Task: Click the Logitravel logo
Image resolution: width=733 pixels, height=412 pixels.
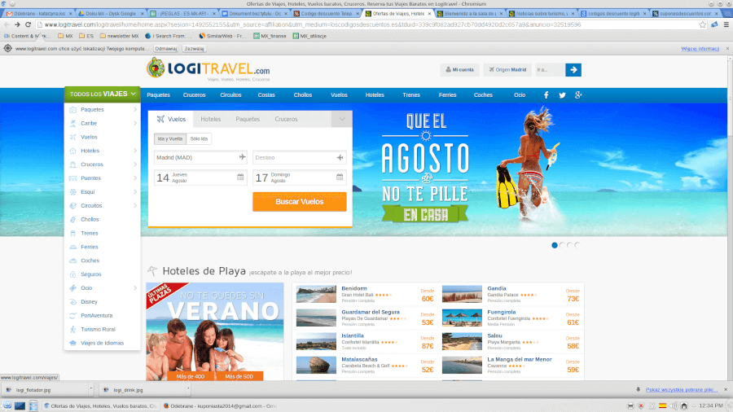Action: point(208,69)
